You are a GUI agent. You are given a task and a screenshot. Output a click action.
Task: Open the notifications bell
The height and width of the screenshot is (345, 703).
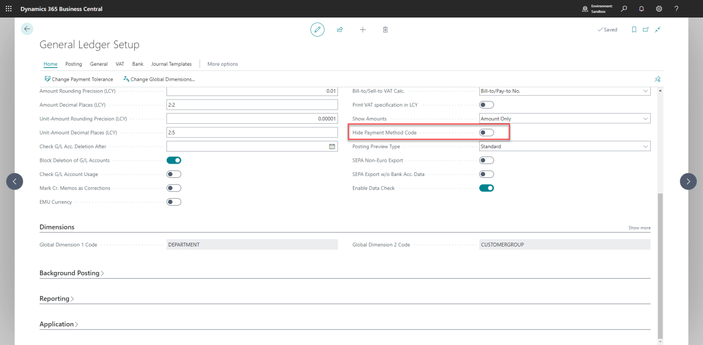[641, 9]
